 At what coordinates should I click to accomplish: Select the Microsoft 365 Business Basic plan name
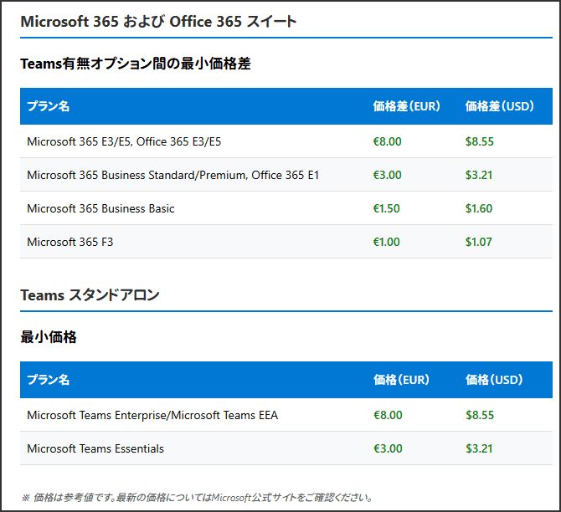(x=100, y=208)
